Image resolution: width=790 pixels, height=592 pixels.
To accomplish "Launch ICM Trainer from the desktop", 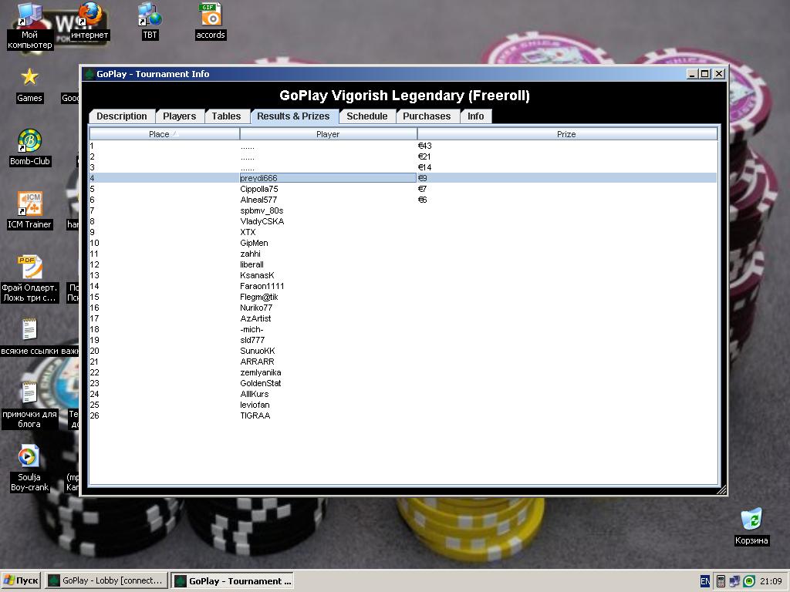I will (x=29, y=204).
